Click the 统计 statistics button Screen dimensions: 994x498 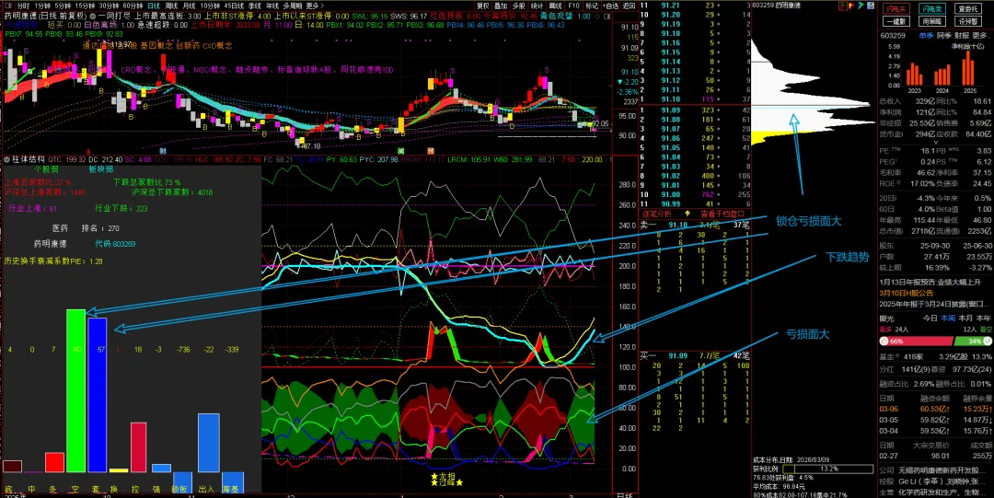pos(537,6)
